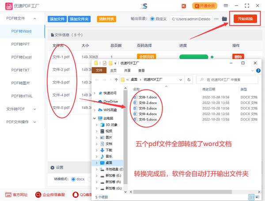Viewport: 265px width, 201px height.
Task: Expand the 文件转PDF section
Action: (x=34, y=109)
